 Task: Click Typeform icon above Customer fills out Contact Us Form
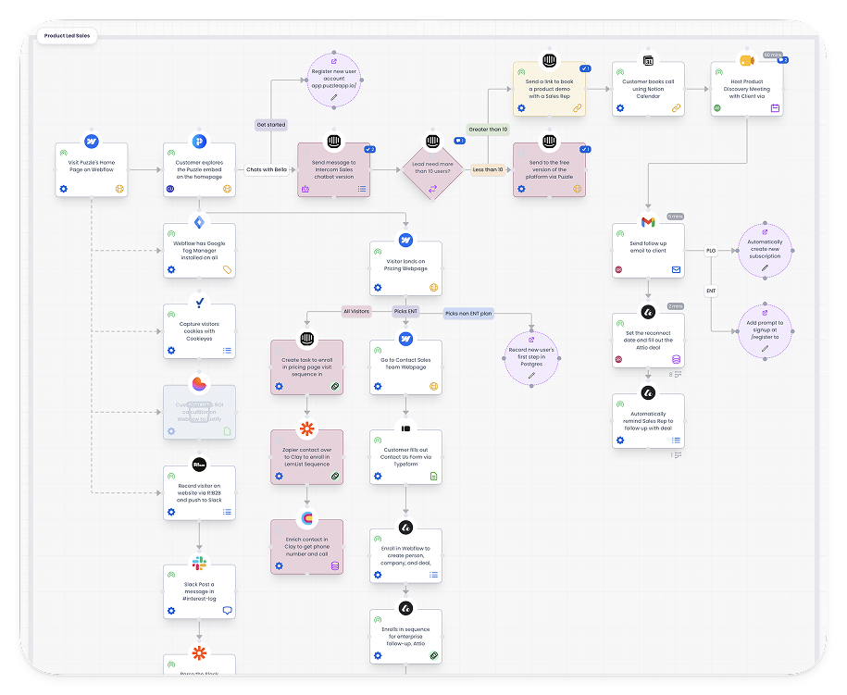pos(405,428)
